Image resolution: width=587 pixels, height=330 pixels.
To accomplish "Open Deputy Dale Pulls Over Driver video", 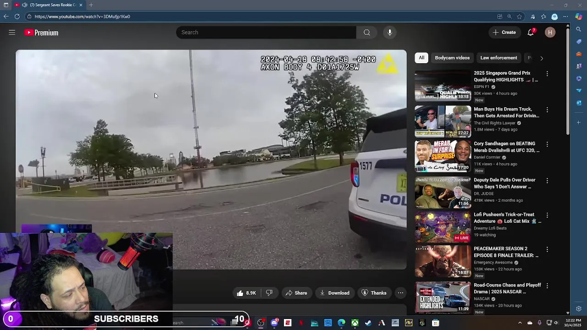I will 504,183.
